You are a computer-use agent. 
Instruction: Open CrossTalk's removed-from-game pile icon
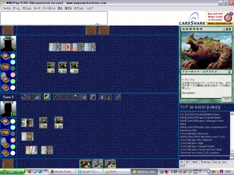pos(5,153)
